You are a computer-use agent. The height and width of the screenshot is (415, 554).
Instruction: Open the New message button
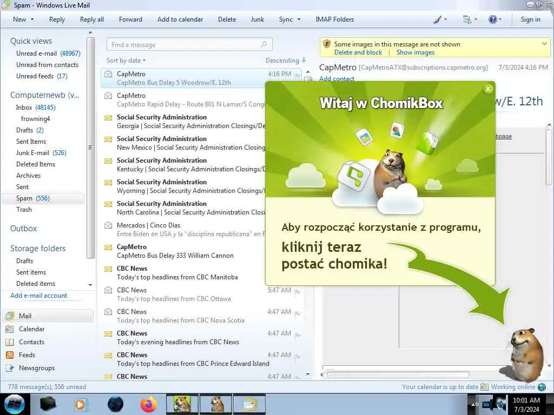pyautogui.click(x=19, y=19)
